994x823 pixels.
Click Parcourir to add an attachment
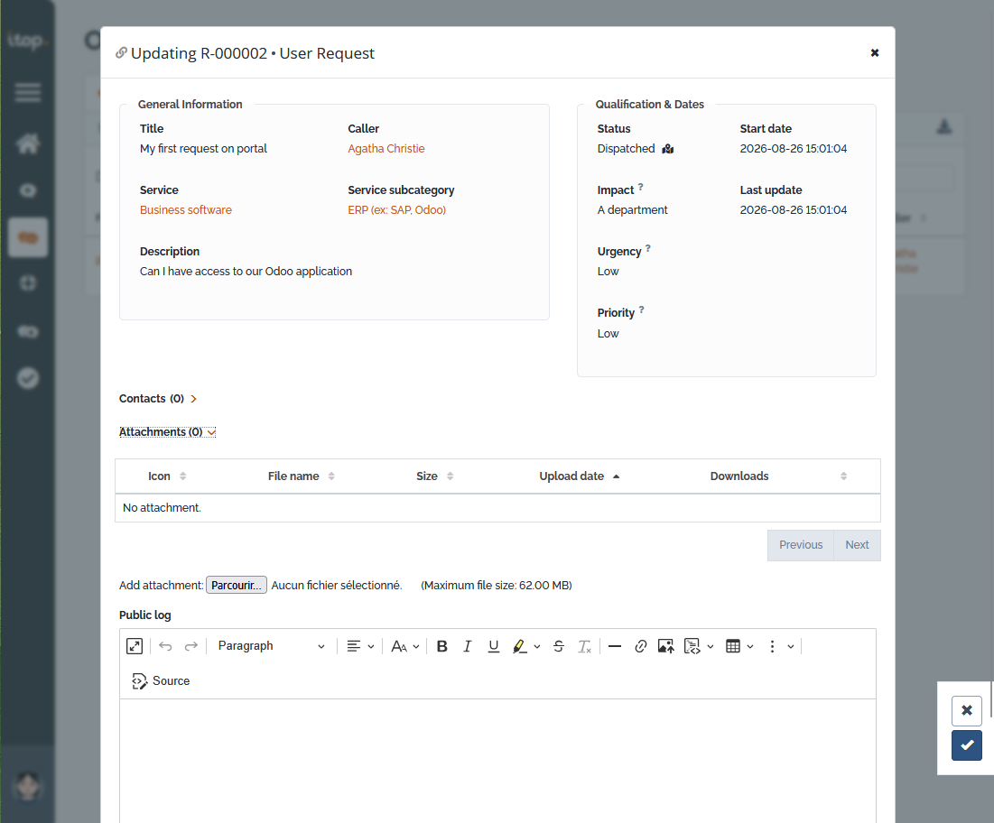point(237,585)
